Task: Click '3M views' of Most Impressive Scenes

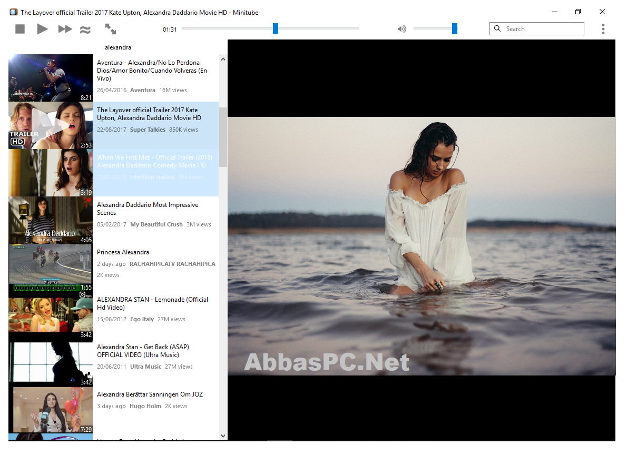Action: [199, 224]
